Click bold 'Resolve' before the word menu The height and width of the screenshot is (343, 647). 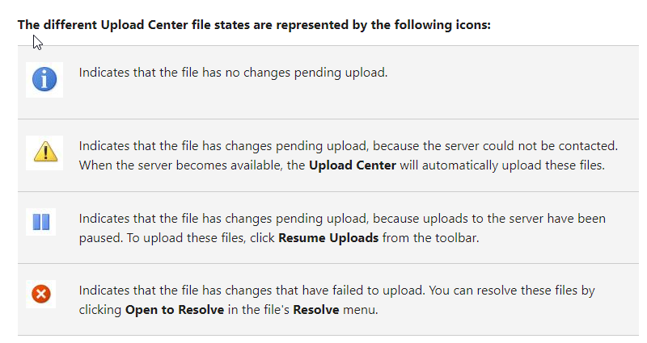316,310
